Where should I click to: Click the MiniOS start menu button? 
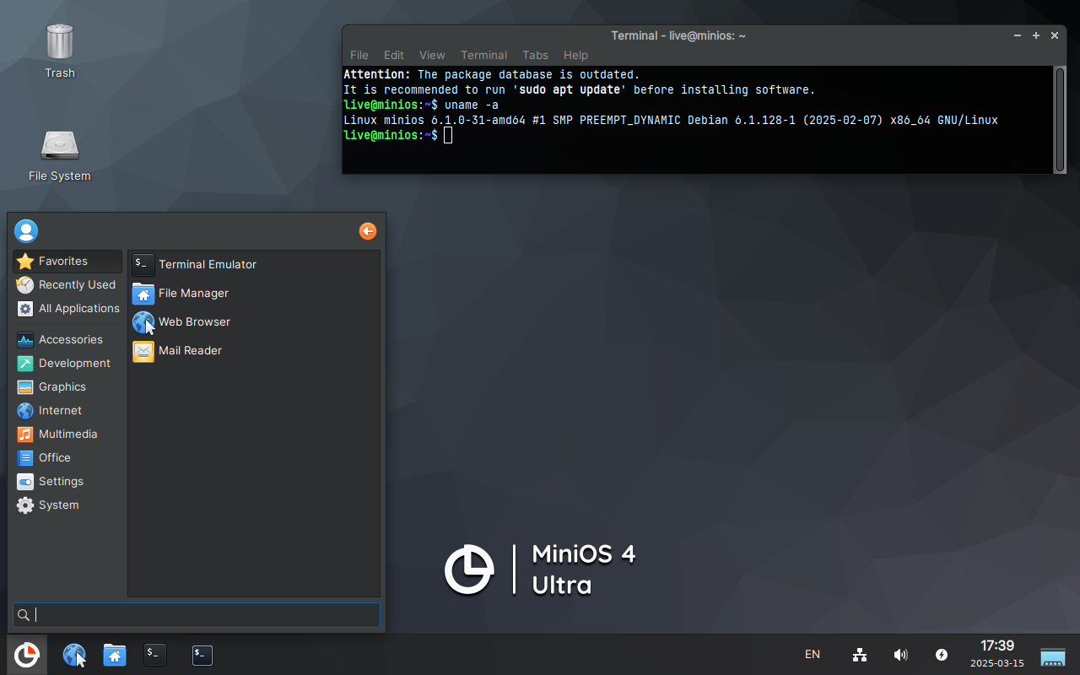(27, 655)
